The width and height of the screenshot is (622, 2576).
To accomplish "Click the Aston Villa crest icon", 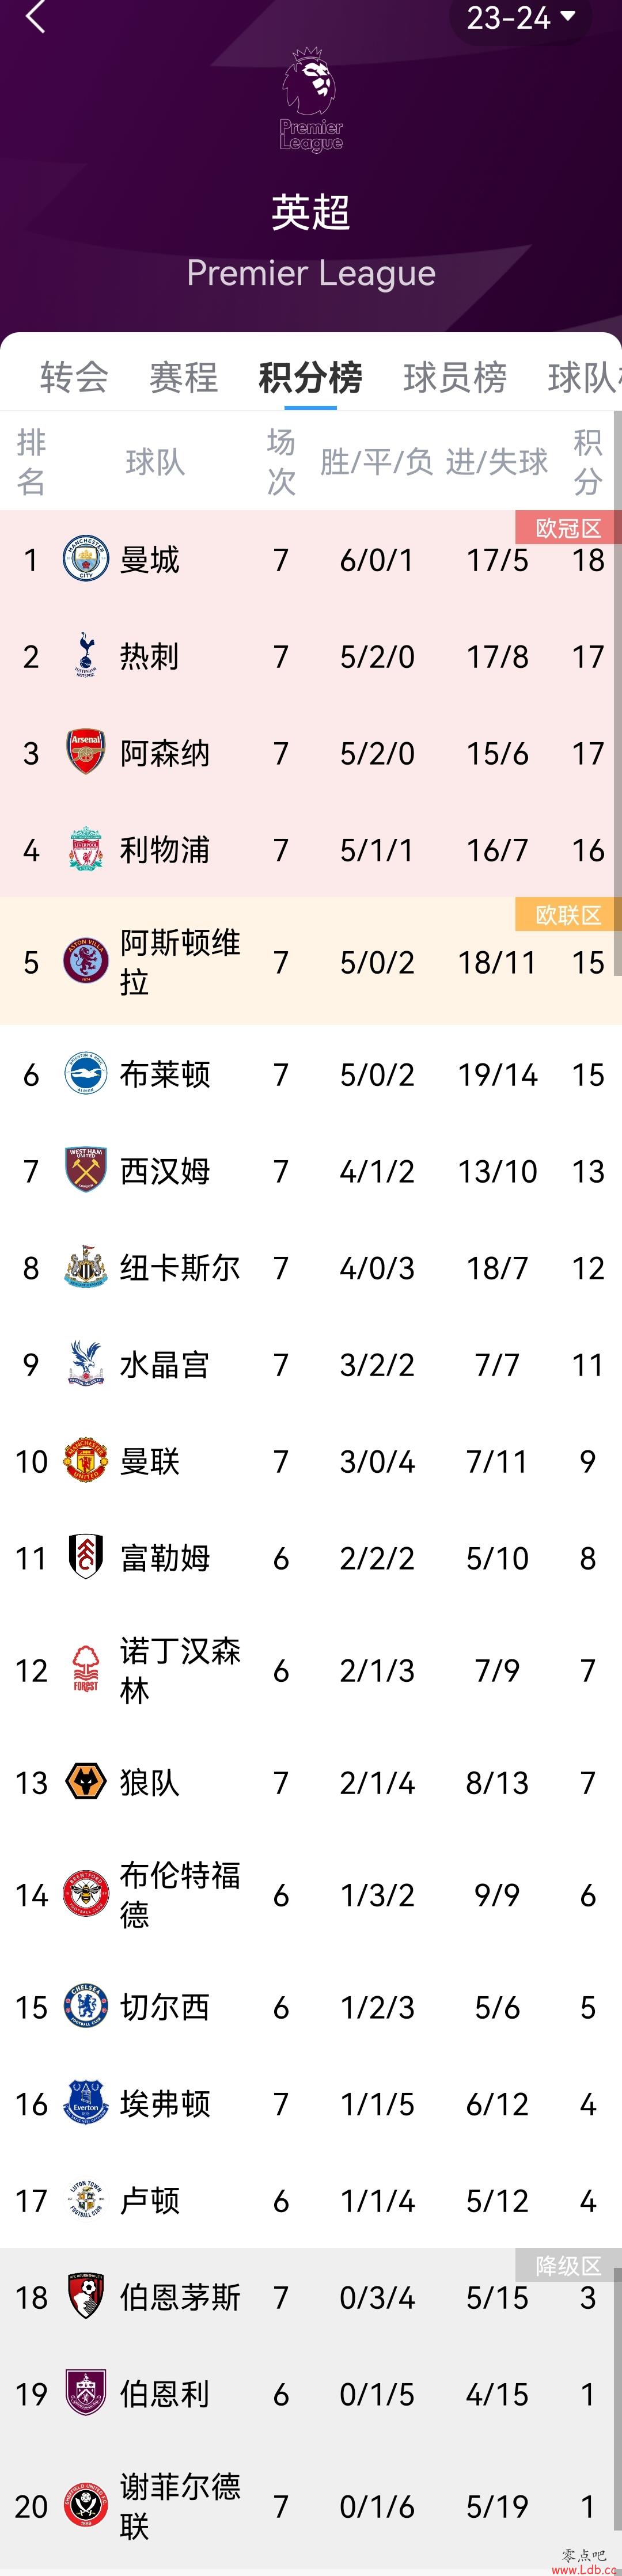I will coord(86,961).
